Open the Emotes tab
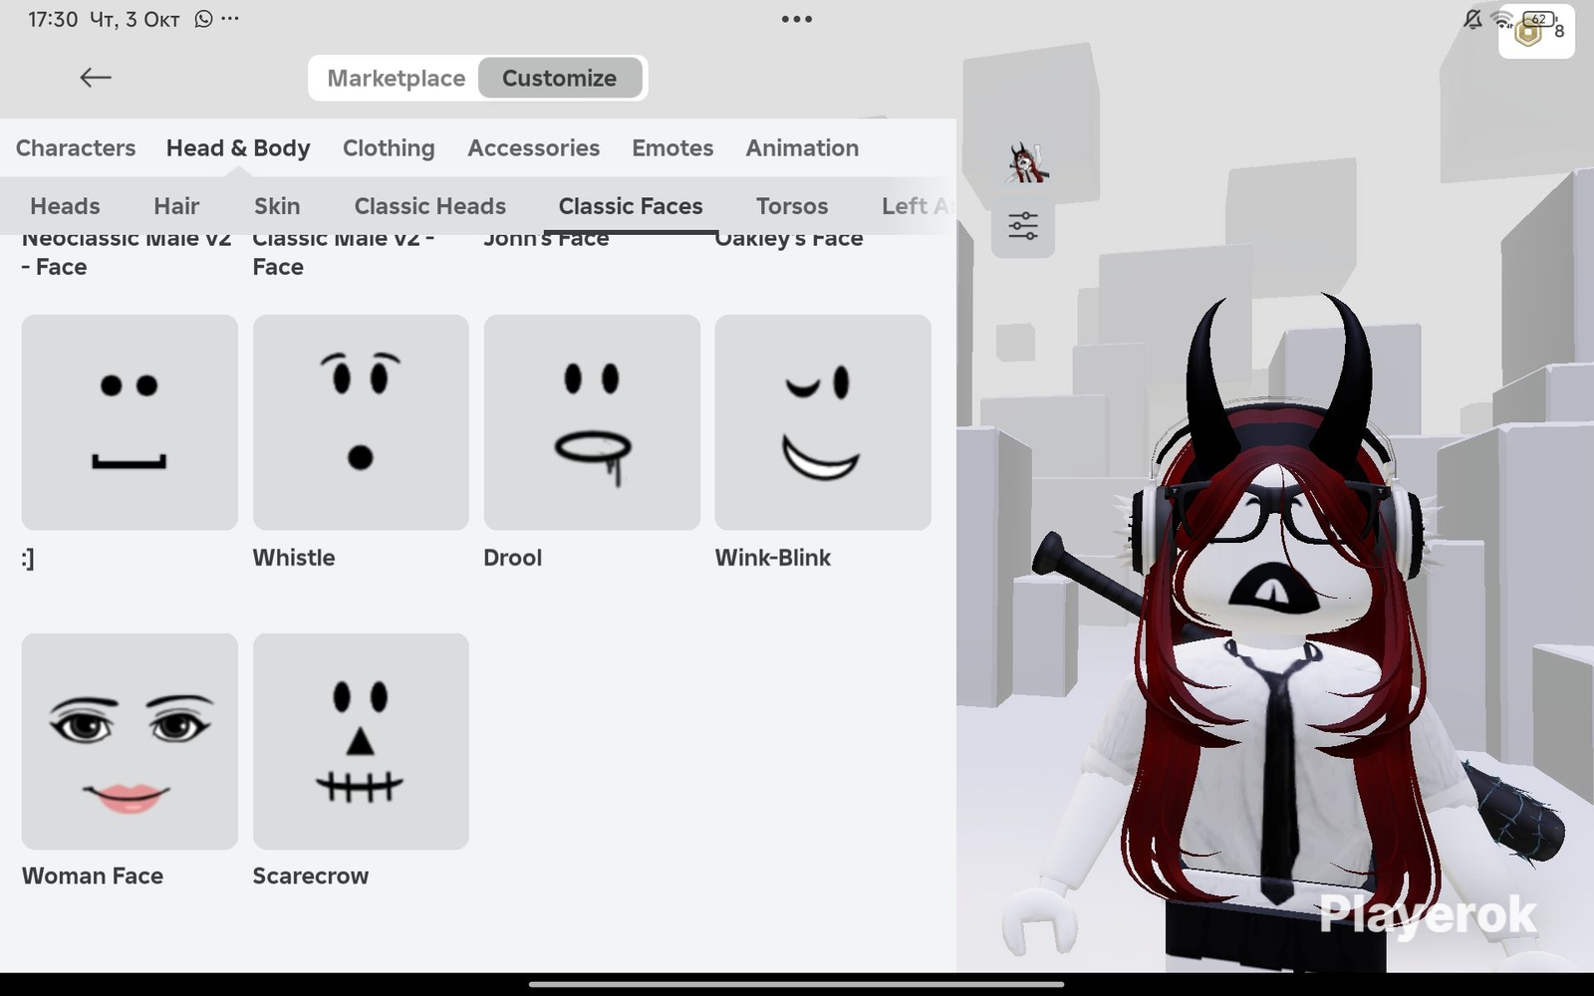The height and width of the screenshot is (996, 1594). (x=672, y=148)
